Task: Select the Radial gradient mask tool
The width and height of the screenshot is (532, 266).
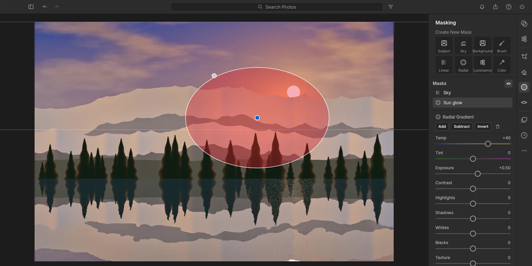Action: (x=463, y=65)
